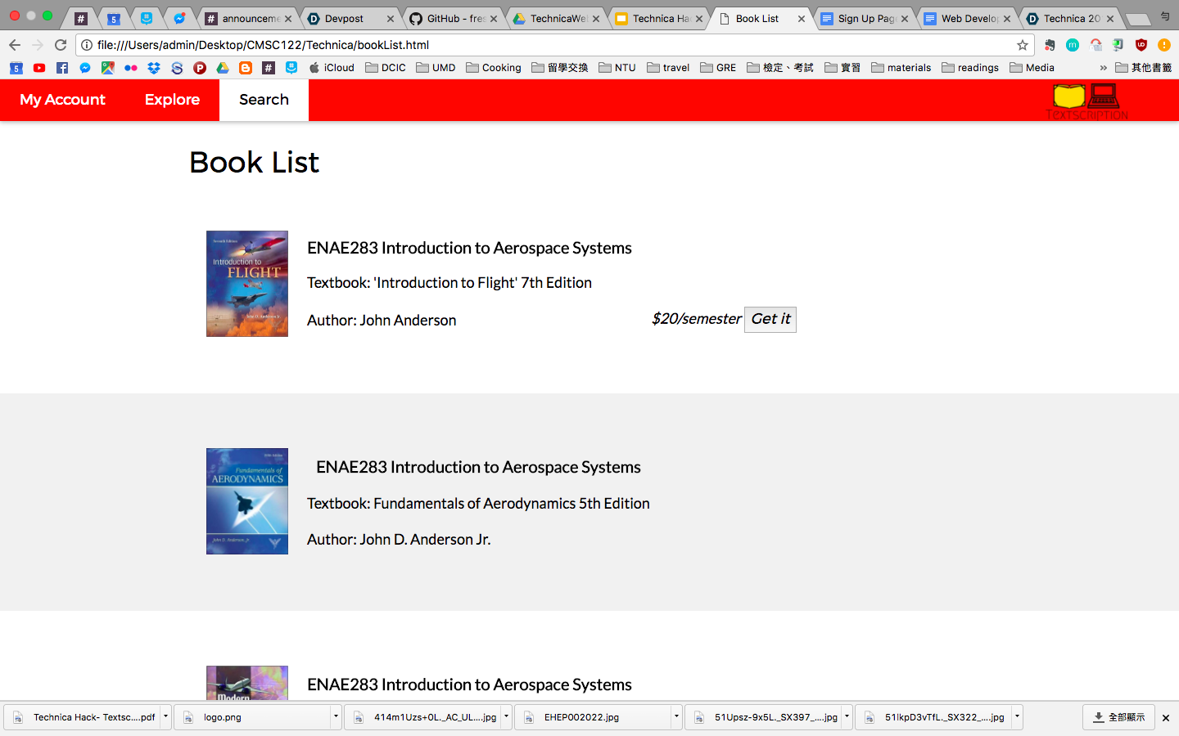Go back to the previous page

click(15, 45)
